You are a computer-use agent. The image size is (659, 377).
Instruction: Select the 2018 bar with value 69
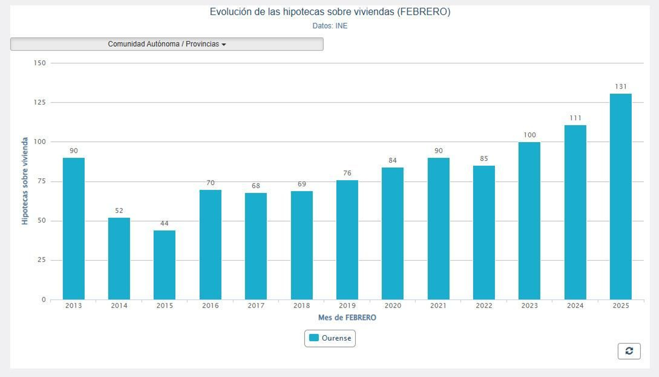pos(301,245)
